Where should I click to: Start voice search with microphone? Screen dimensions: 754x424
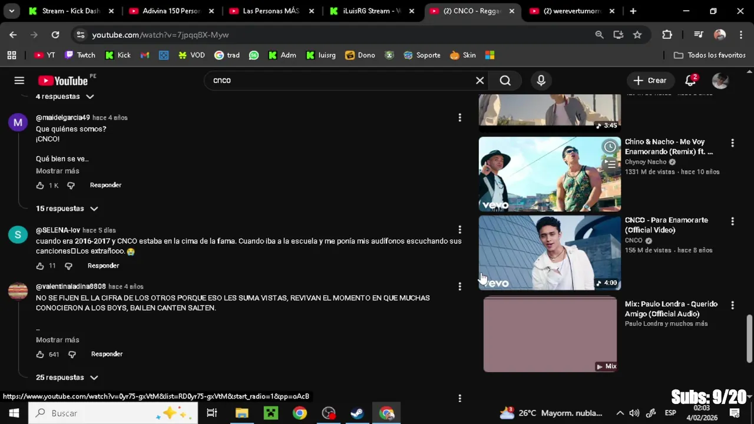pos(541,81)
